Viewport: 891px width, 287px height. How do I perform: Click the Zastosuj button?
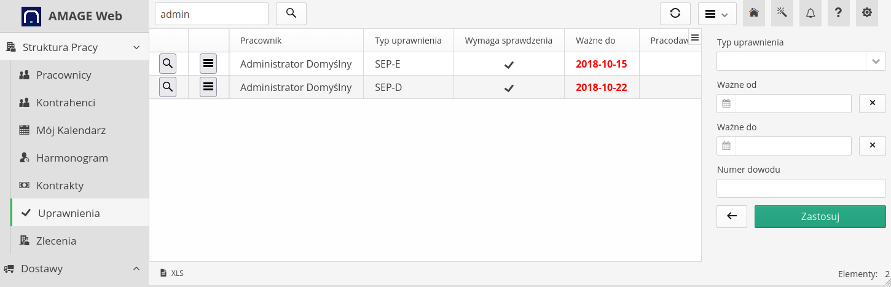pyautogui.click(x=820, y=216)
